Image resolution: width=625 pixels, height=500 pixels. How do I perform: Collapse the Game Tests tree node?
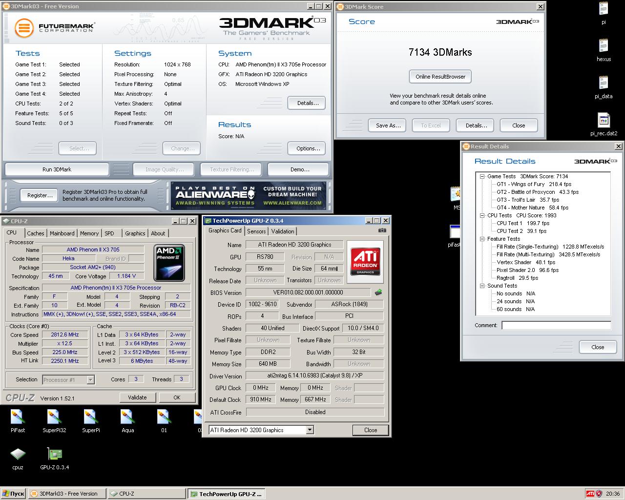click(x=482, y=176)
